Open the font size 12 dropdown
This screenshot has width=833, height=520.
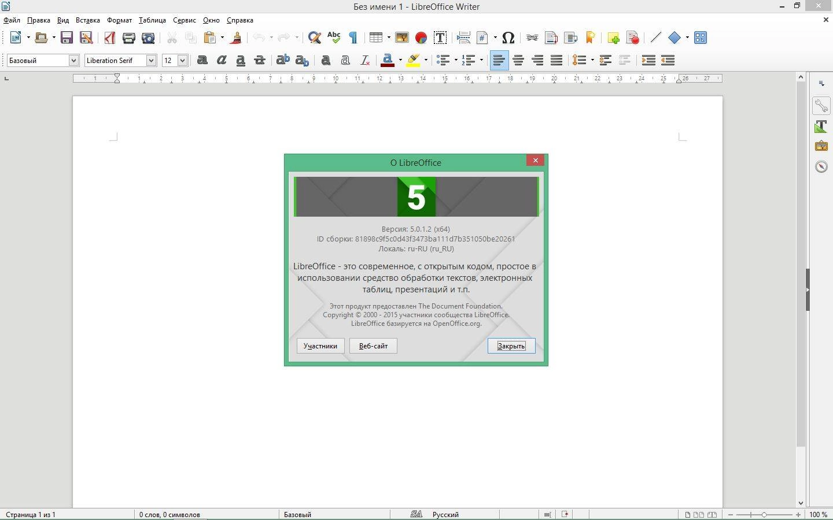point(182,60)
